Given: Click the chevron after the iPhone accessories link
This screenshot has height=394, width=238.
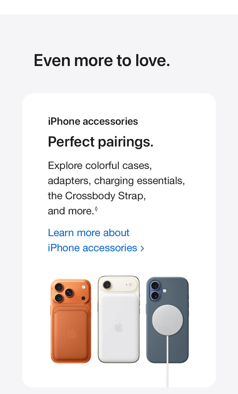Looking at the screenshot, I should (x=142, y=248).
